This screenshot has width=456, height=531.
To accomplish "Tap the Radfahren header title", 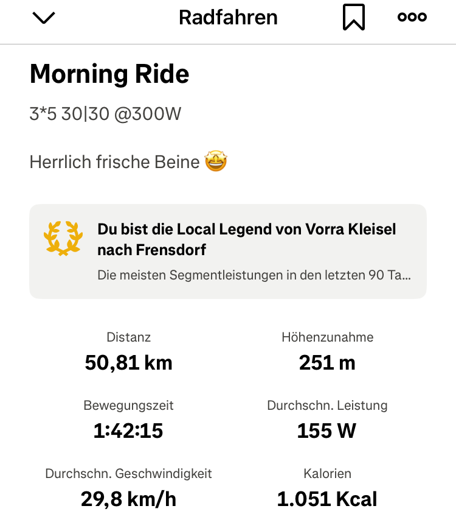I will coord(228,18).
